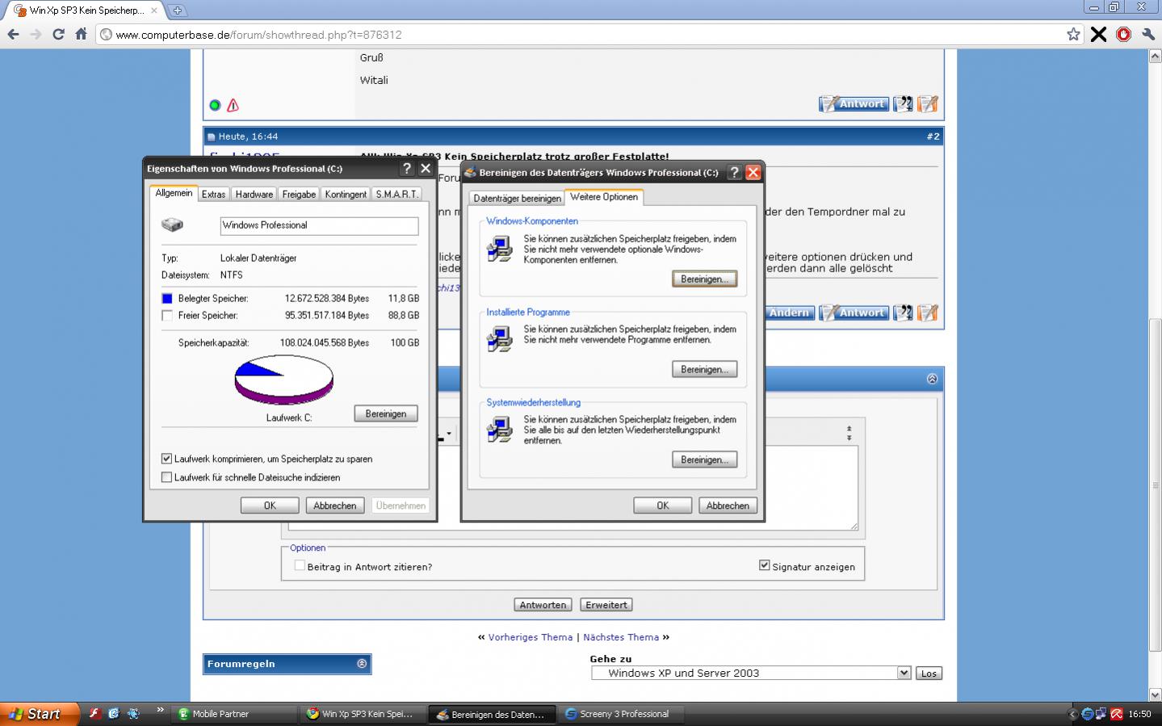The image size is (1162, 726).
Task: Click the green online status dot
Action: pos(215,105)
